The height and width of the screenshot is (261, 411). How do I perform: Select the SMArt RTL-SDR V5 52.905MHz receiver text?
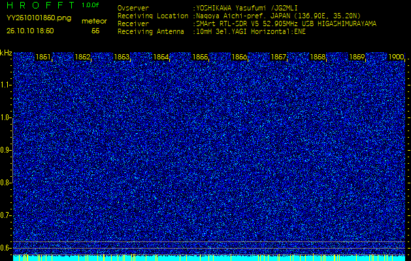[286, 24]
